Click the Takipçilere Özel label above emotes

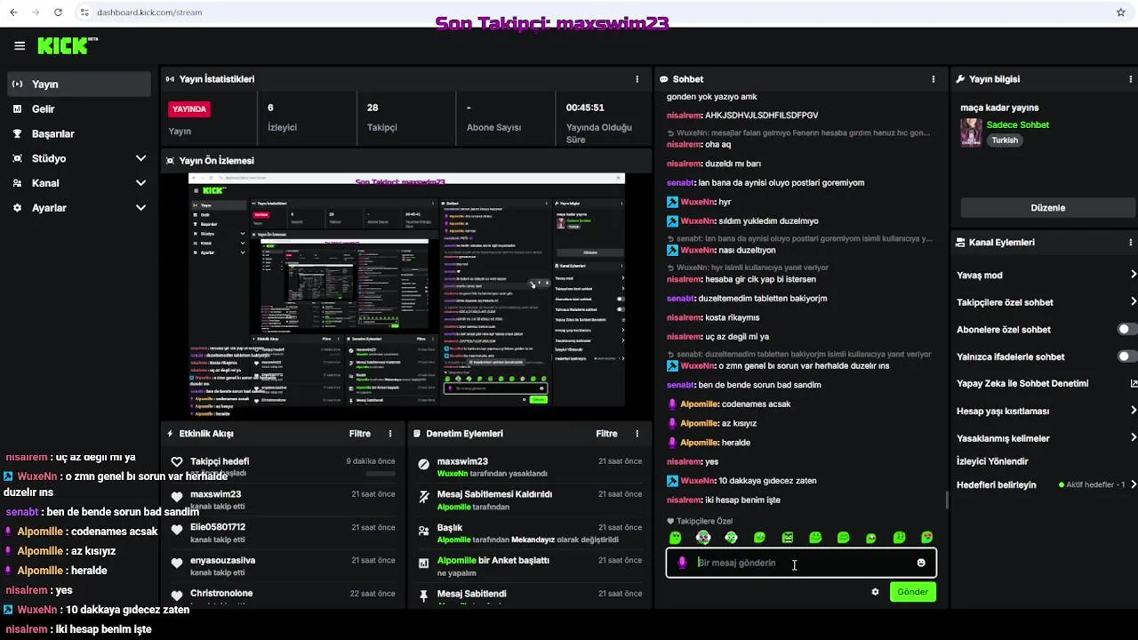point(700,522)
